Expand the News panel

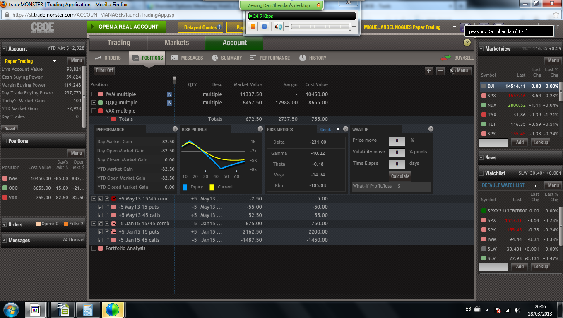tap(481, 158)
